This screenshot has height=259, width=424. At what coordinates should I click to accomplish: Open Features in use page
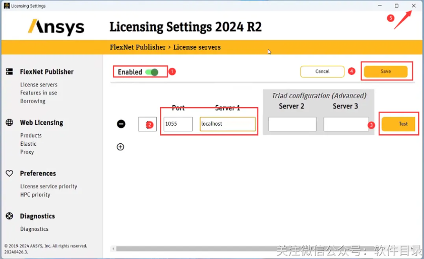coord(38,93)
